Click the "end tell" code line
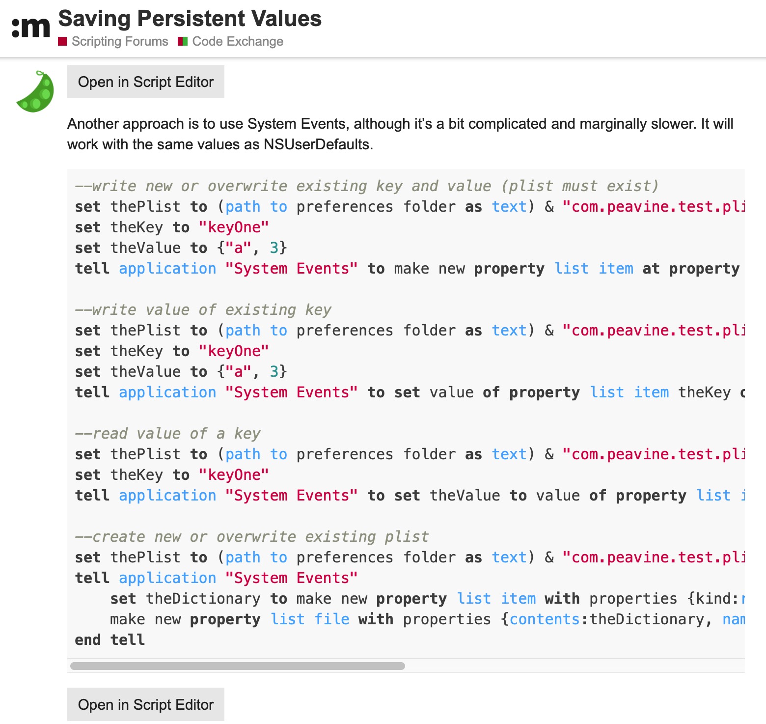Screen dimensions: 766x724 tap(110, 640)
